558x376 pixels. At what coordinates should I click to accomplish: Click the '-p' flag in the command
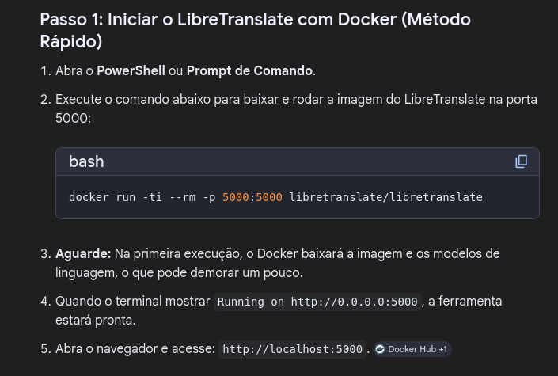click(x=209, y=197)
